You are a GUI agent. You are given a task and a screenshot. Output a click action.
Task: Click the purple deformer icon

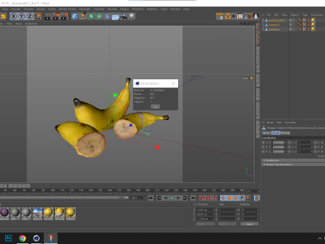click(x=108, y=16)
